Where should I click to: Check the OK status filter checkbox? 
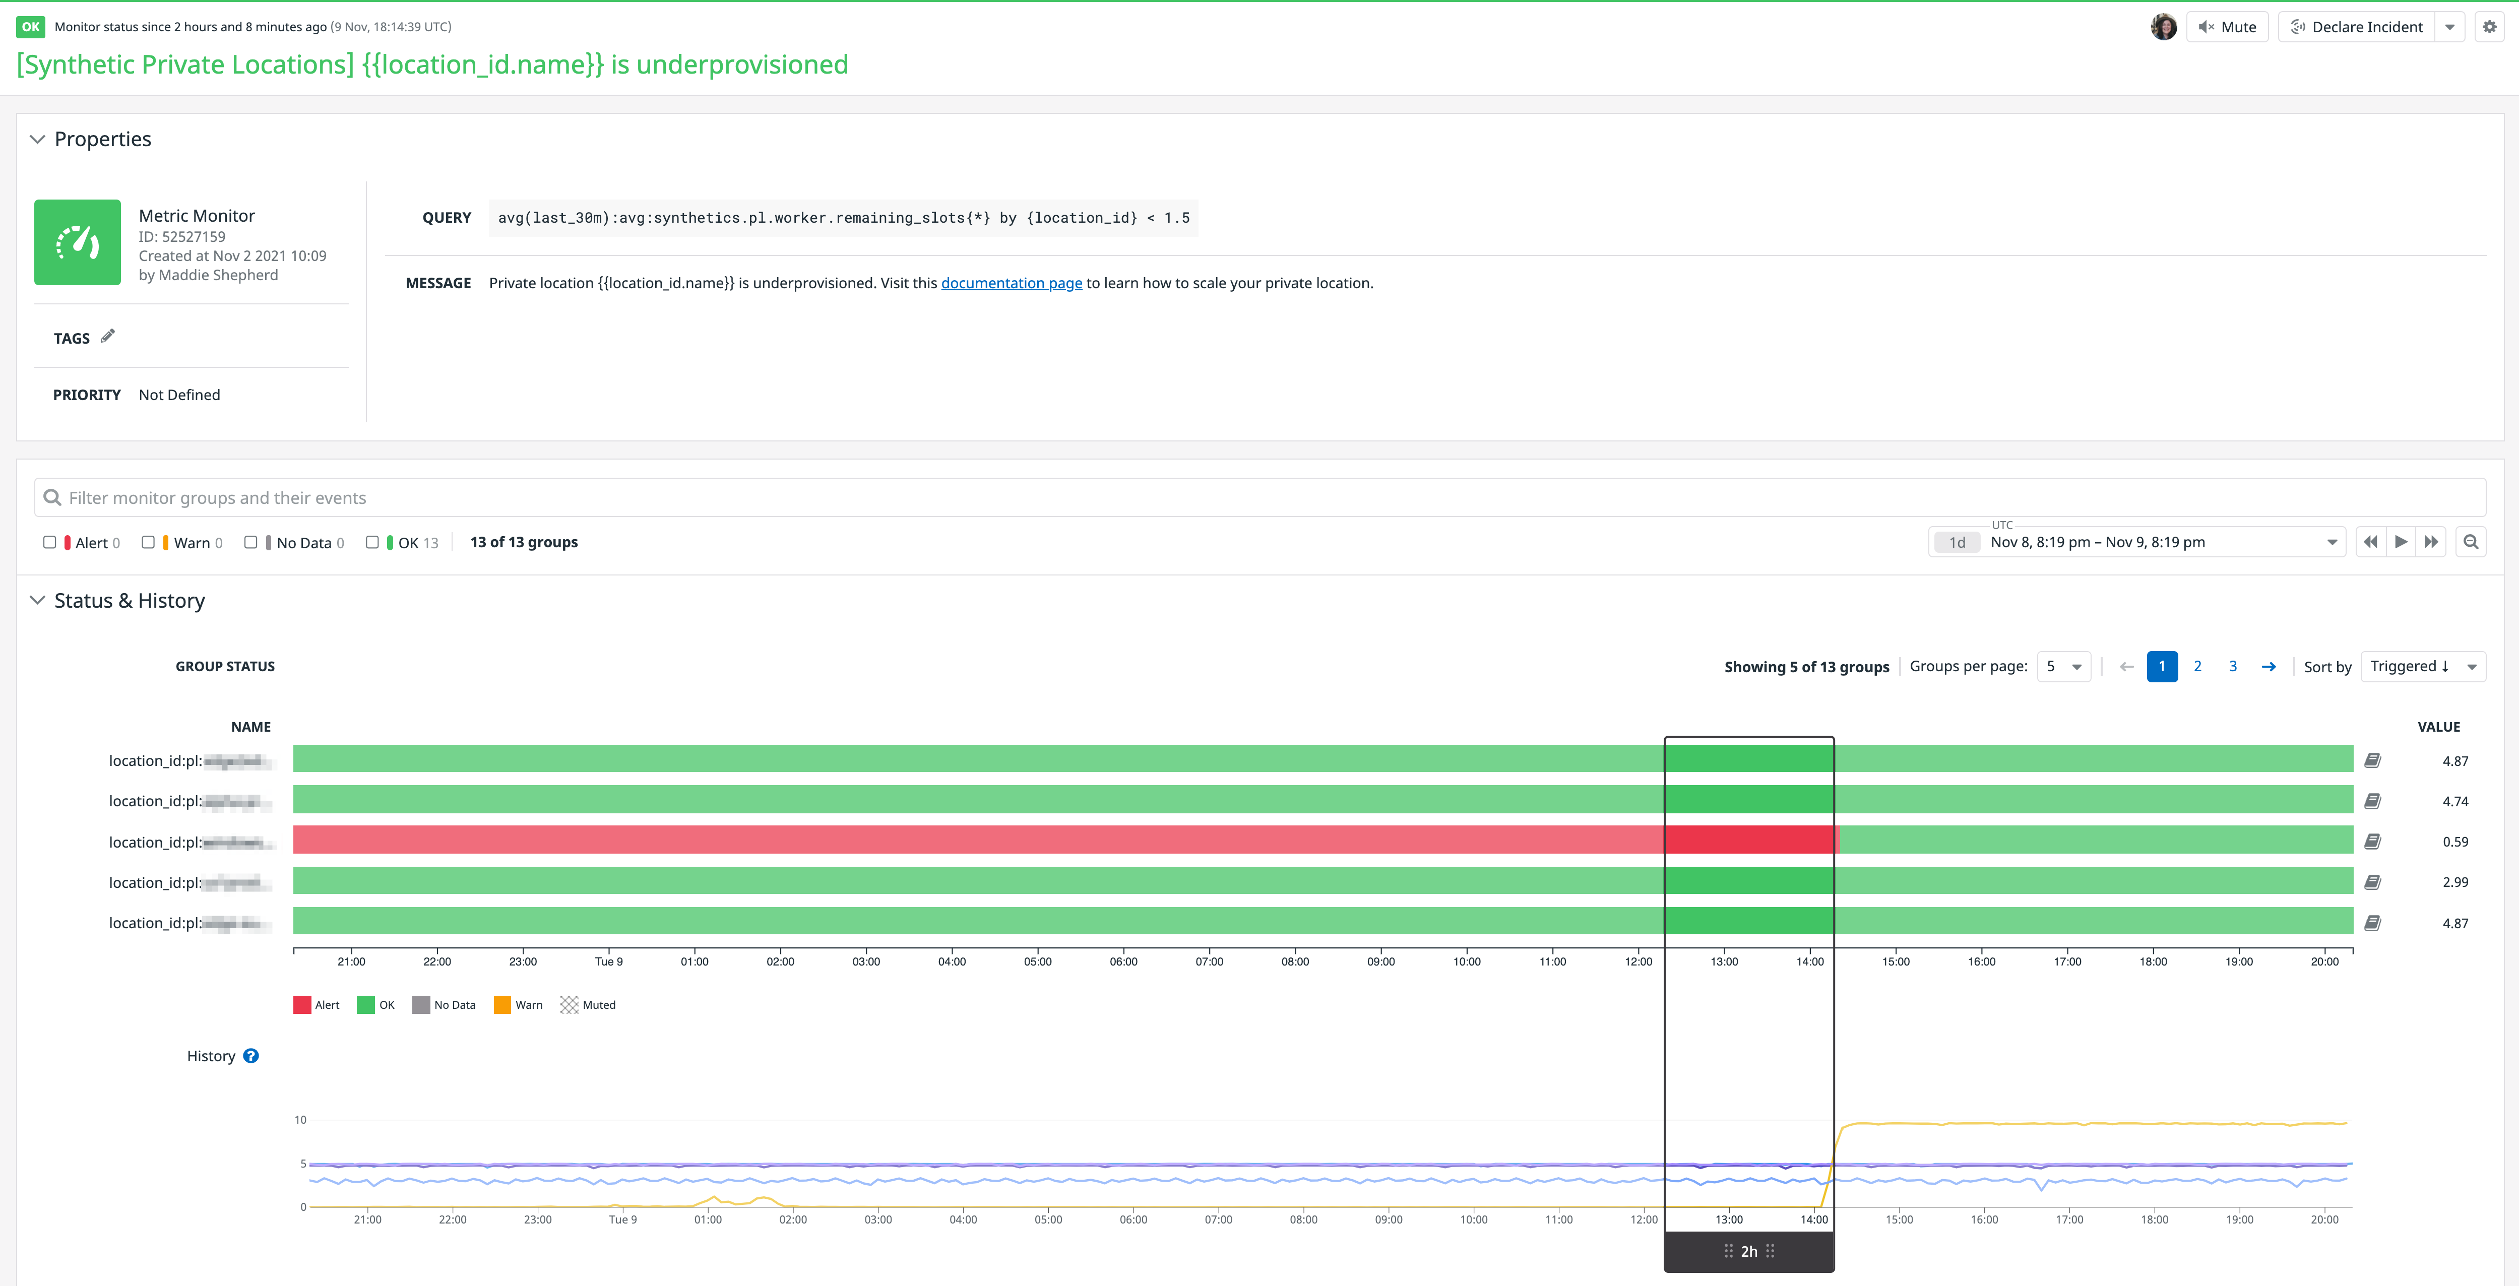371,542
